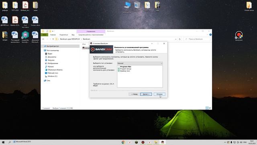This screenshot has height=145, width=257.
Task: Open the Файл tab in Explorer
Action: click(x=44, y=35)
